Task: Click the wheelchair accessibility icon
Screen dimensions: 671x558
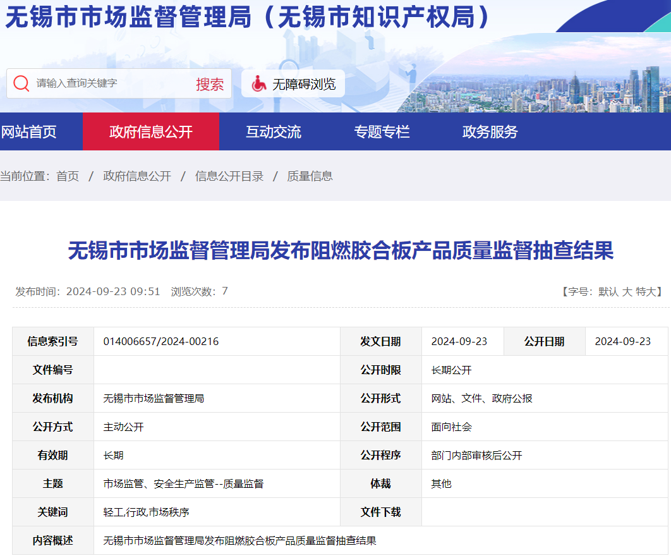Action: 258,83
